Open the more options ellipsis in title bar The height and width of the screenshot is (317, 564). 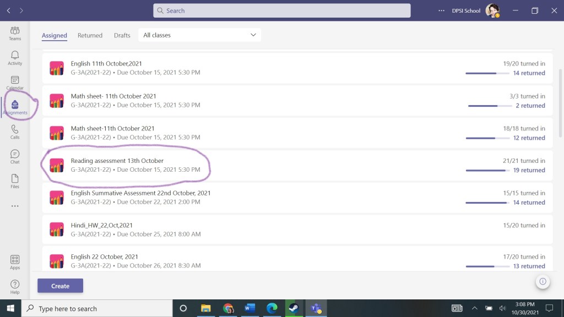tap(441, 10)
